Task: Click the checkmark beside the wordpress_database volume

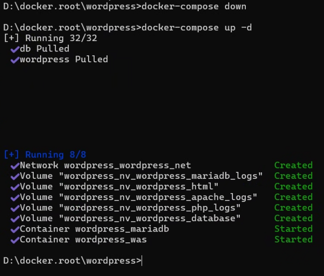Action: tap(15, 219)
